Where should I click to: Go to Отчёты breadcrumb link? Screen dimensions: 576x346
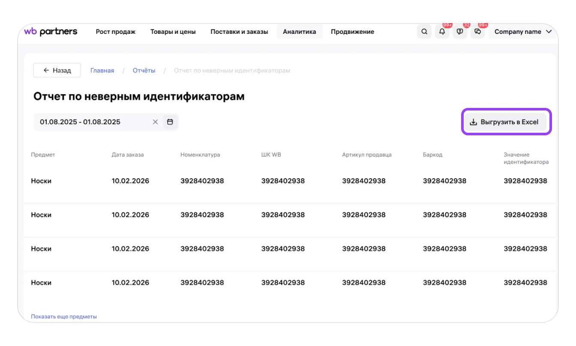click(x=144, y=71)
